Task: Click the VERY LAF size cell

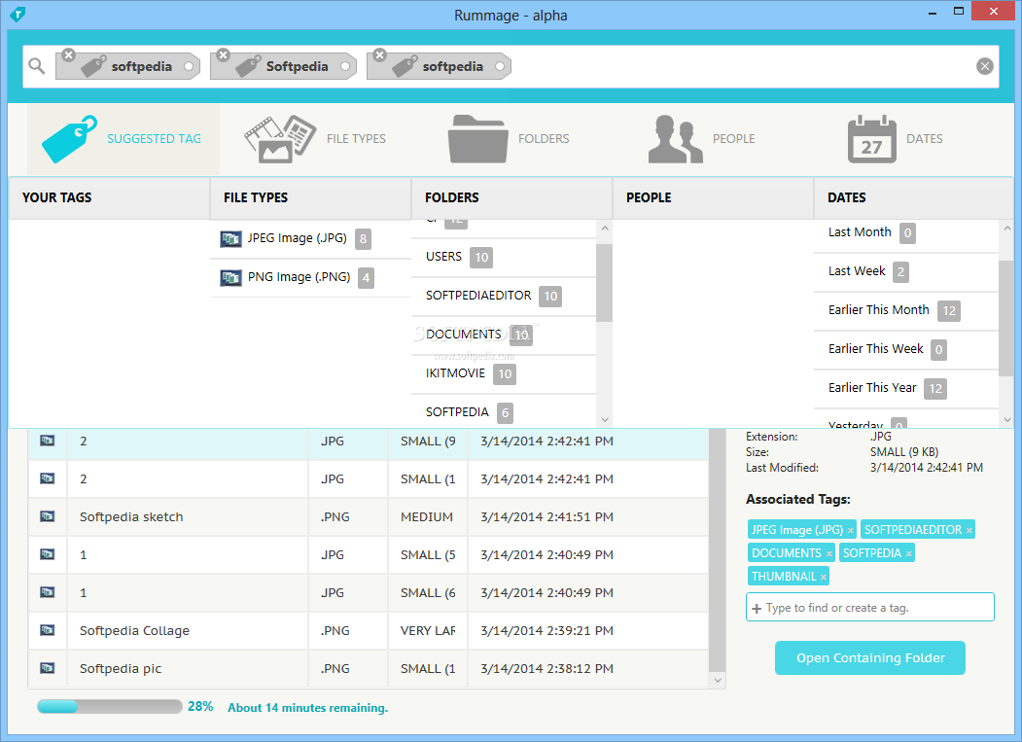Action: click(x=427, y=630)
